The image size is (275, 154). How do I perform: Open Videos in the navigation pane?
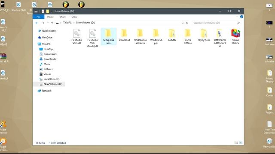pos(47,74)
